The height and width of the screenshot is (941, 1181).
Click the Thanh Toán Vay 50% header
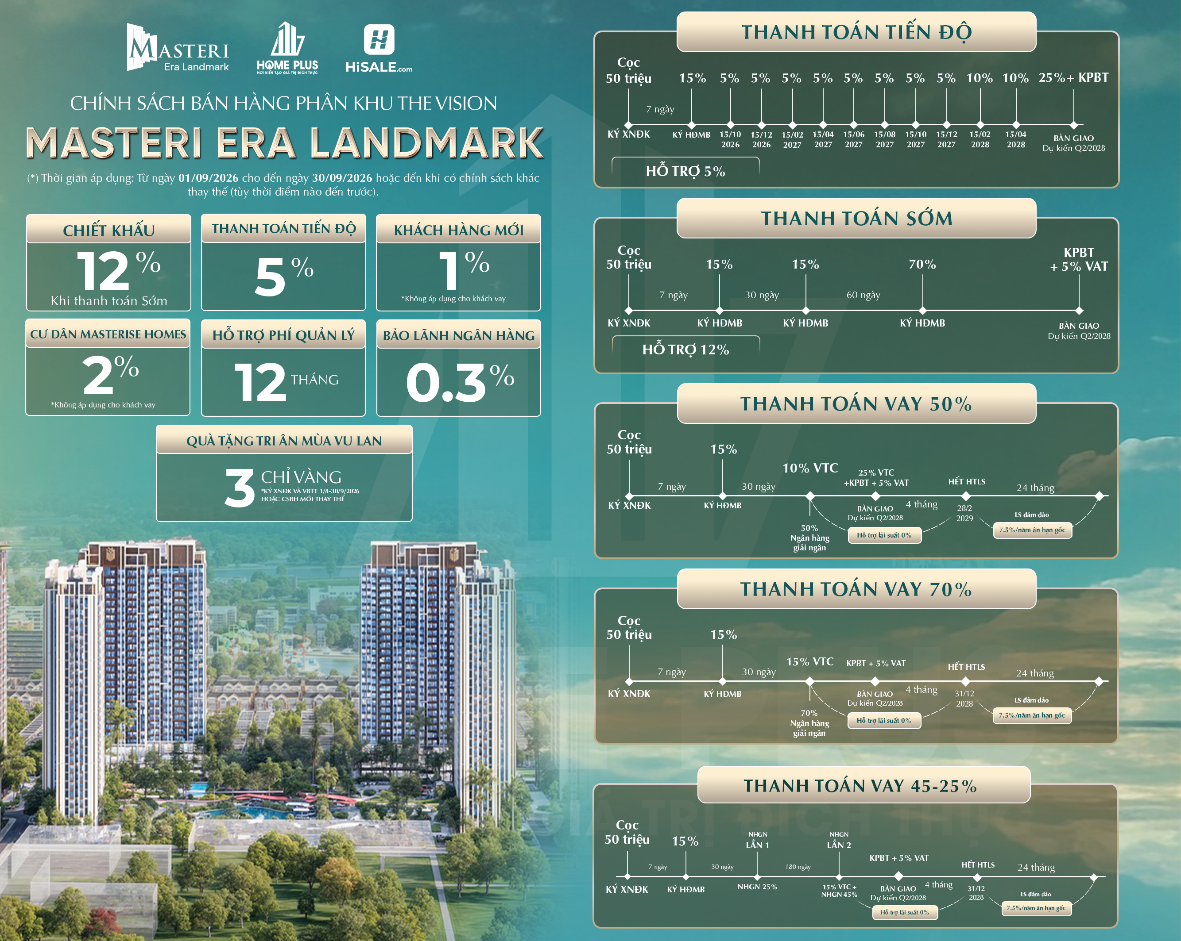[857, 403]
